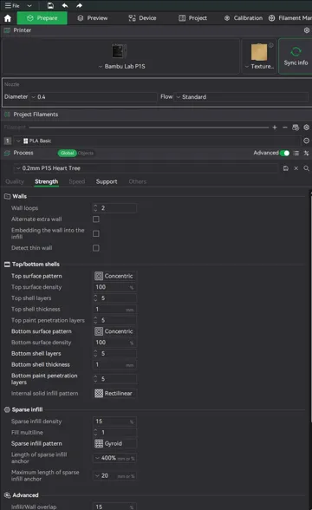Expand the File menu dropdown arrow
This screenshot has height=510, width=312.
click(x=29, y=5)
